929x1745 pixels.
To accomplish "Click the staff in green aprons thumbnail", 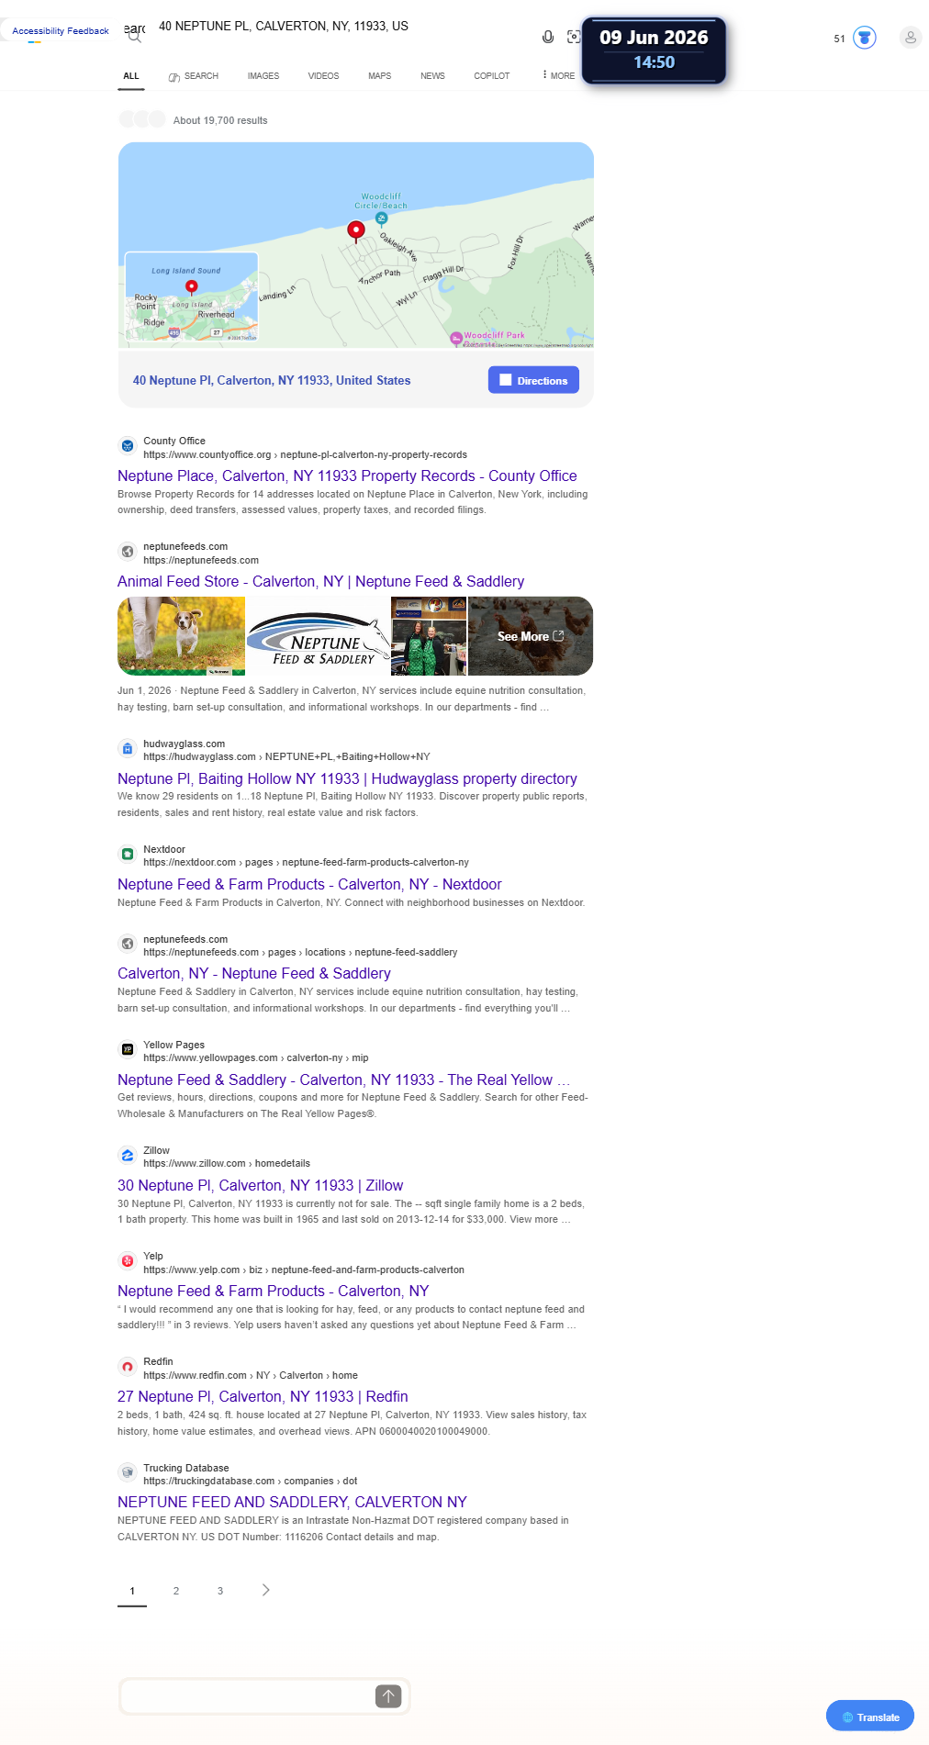I will point(429,636).
